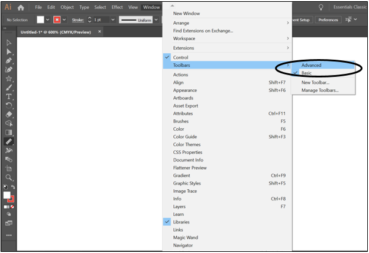Click the control bar red stroke swatch
Viewport: 369px width, 253px height.
tap(57, 20)
